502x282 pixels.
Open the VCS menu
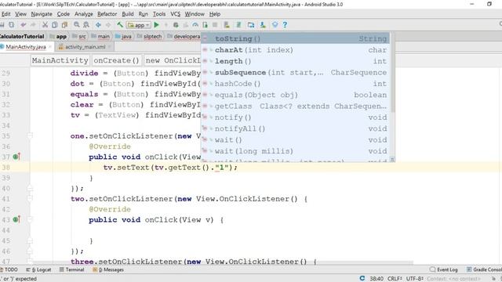click(x=176, y=14)
